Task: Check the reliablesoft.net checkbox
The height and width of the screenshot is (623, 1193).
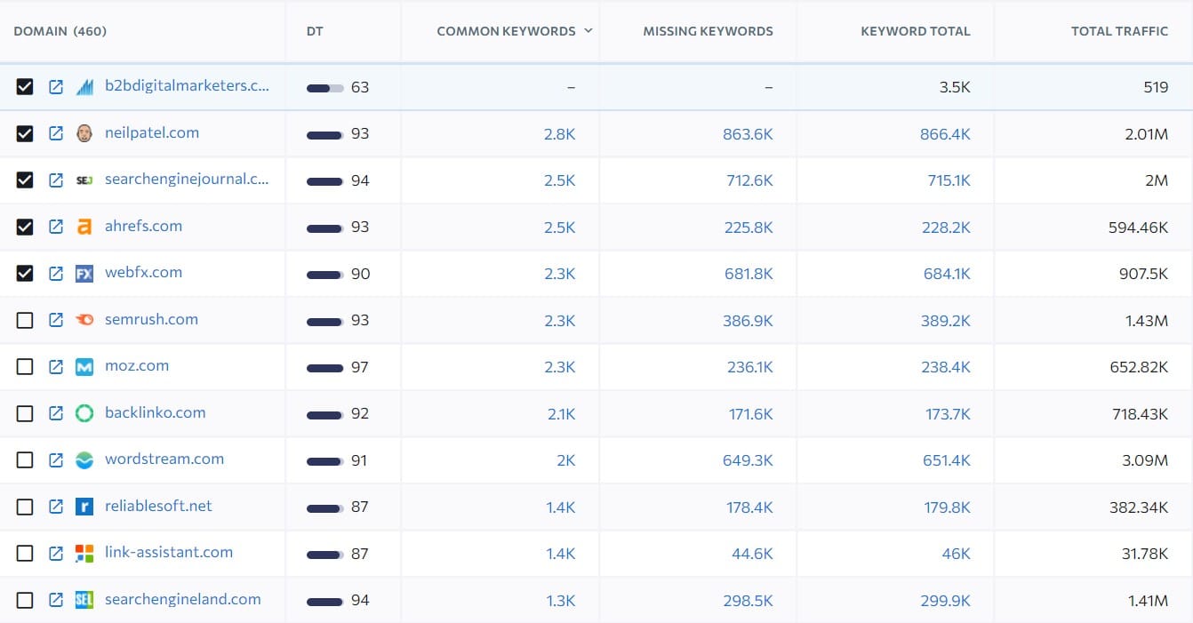Action: tap(25, 507)
